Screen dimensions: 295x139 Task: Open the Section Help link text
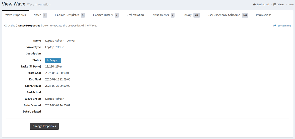(x=284, y=26)
